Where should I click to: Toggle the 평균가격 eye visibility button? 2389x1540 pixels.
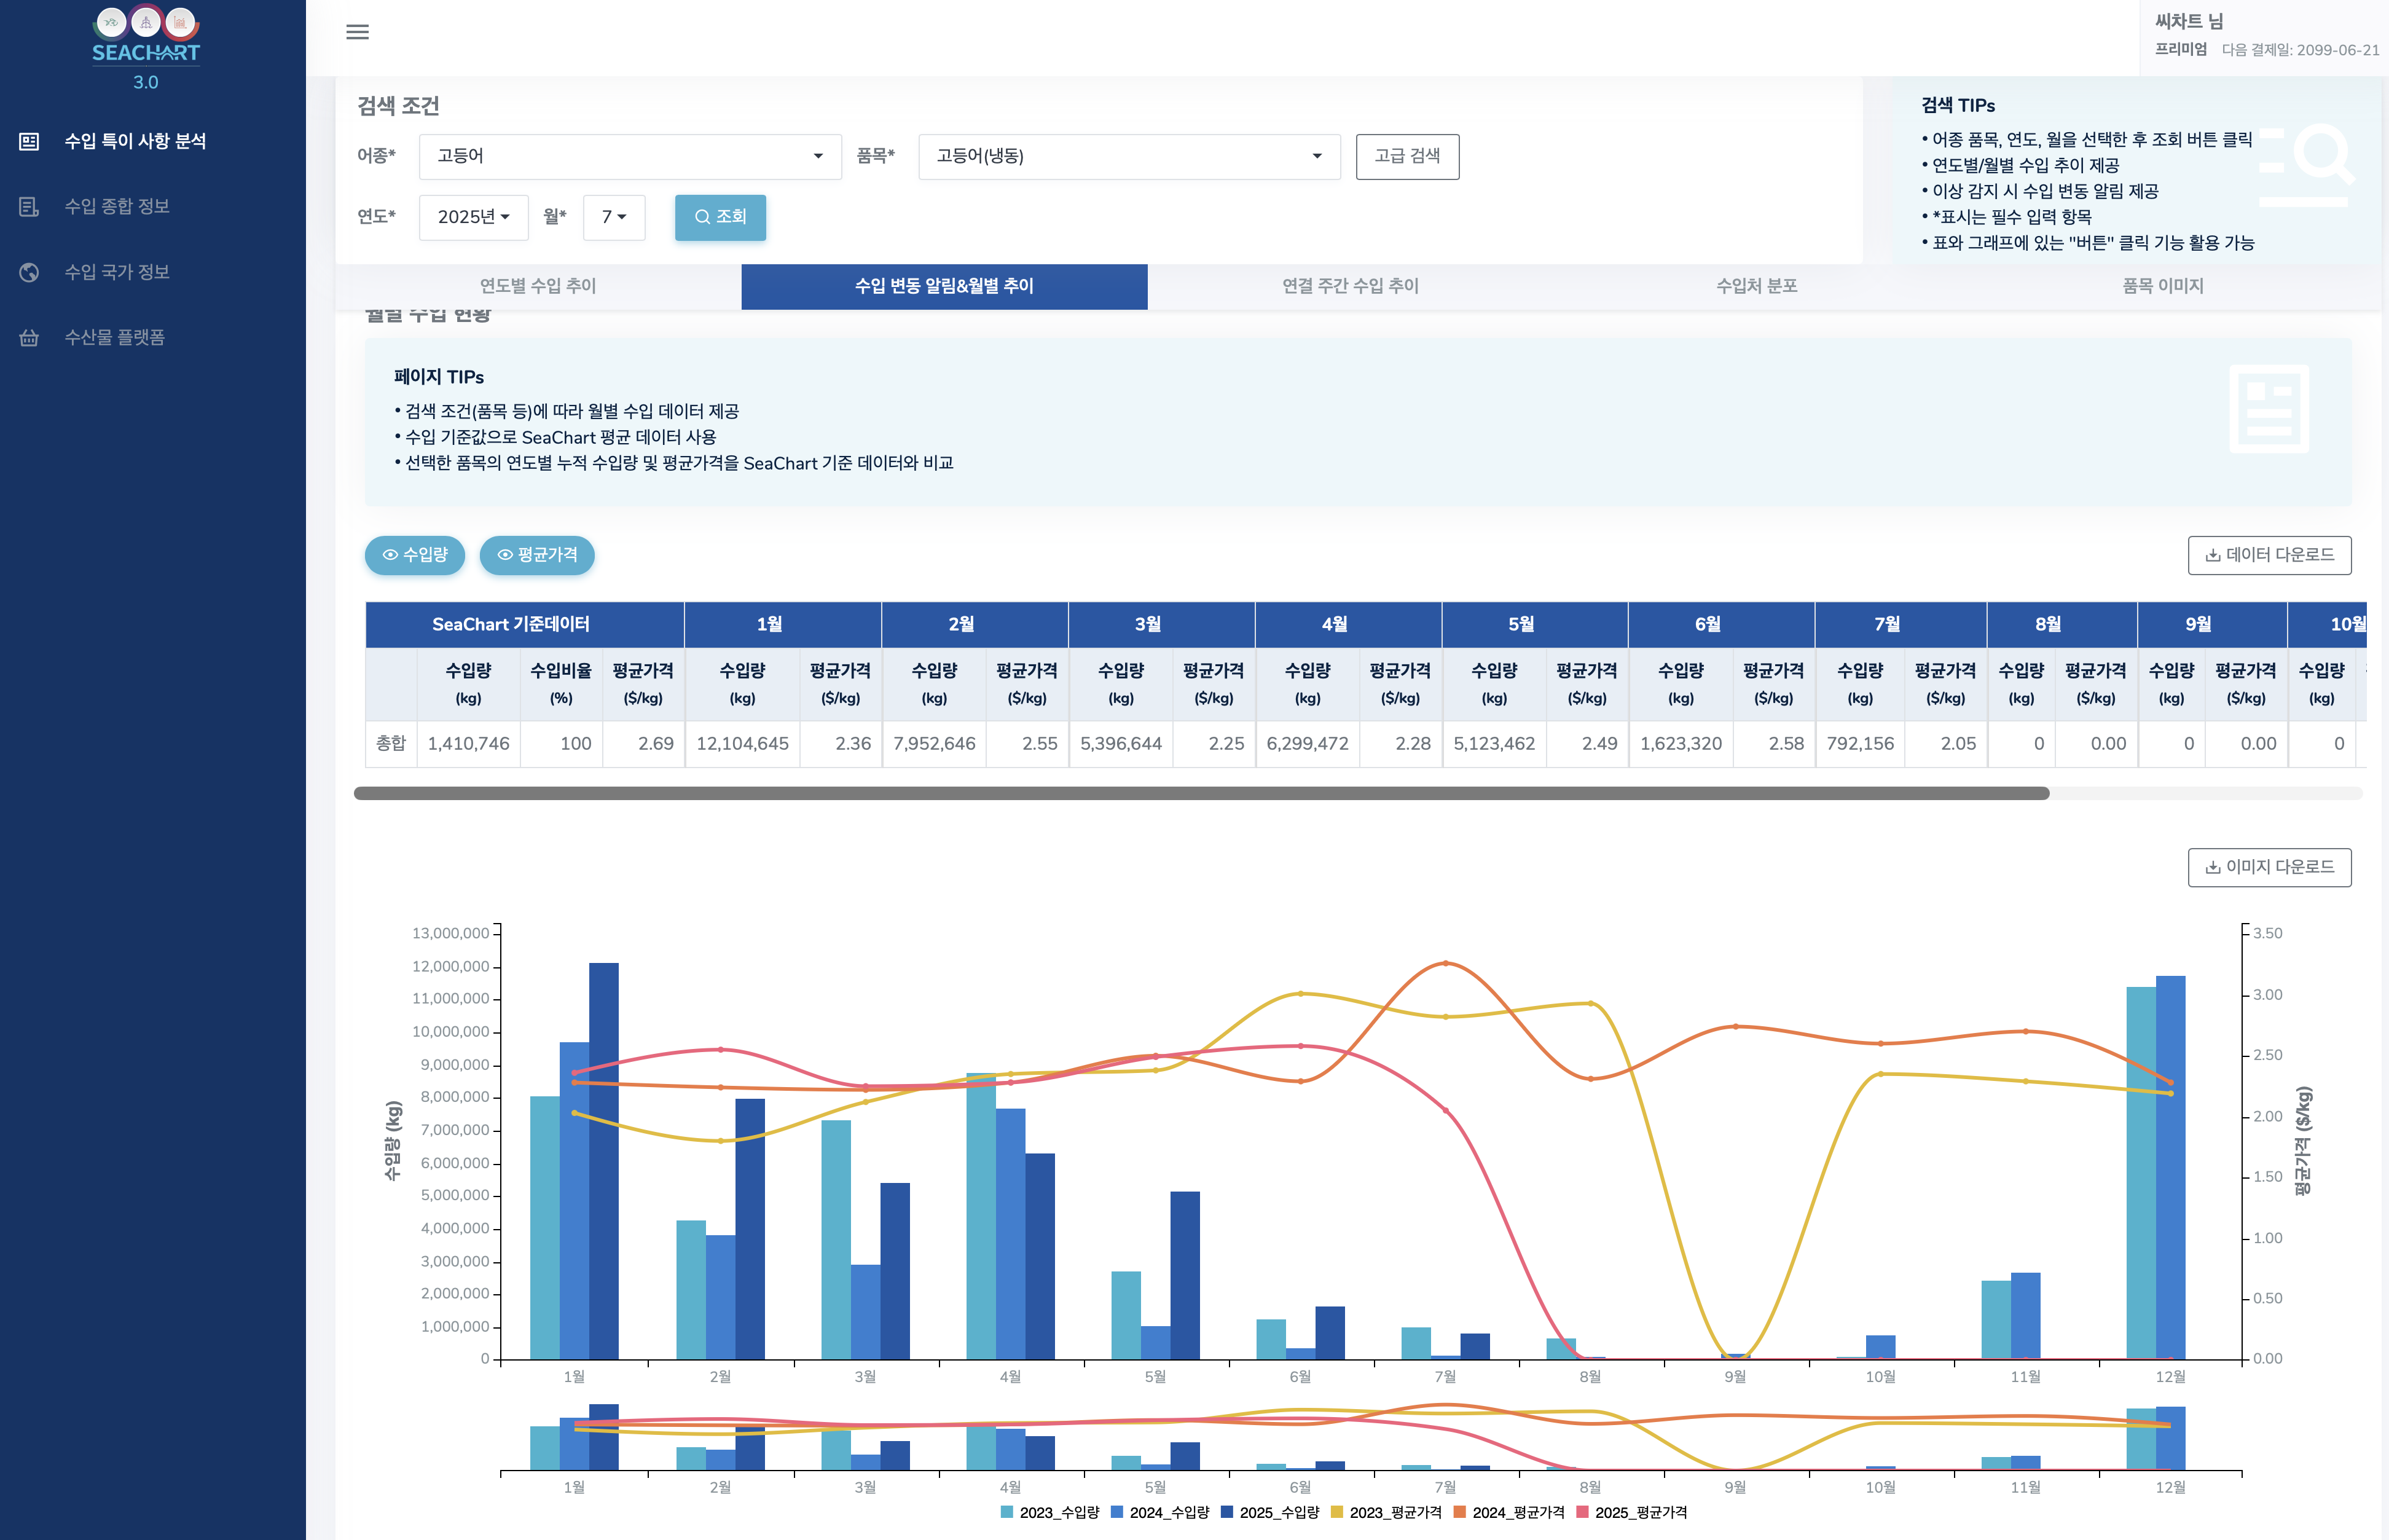click(x=537, y=555)
